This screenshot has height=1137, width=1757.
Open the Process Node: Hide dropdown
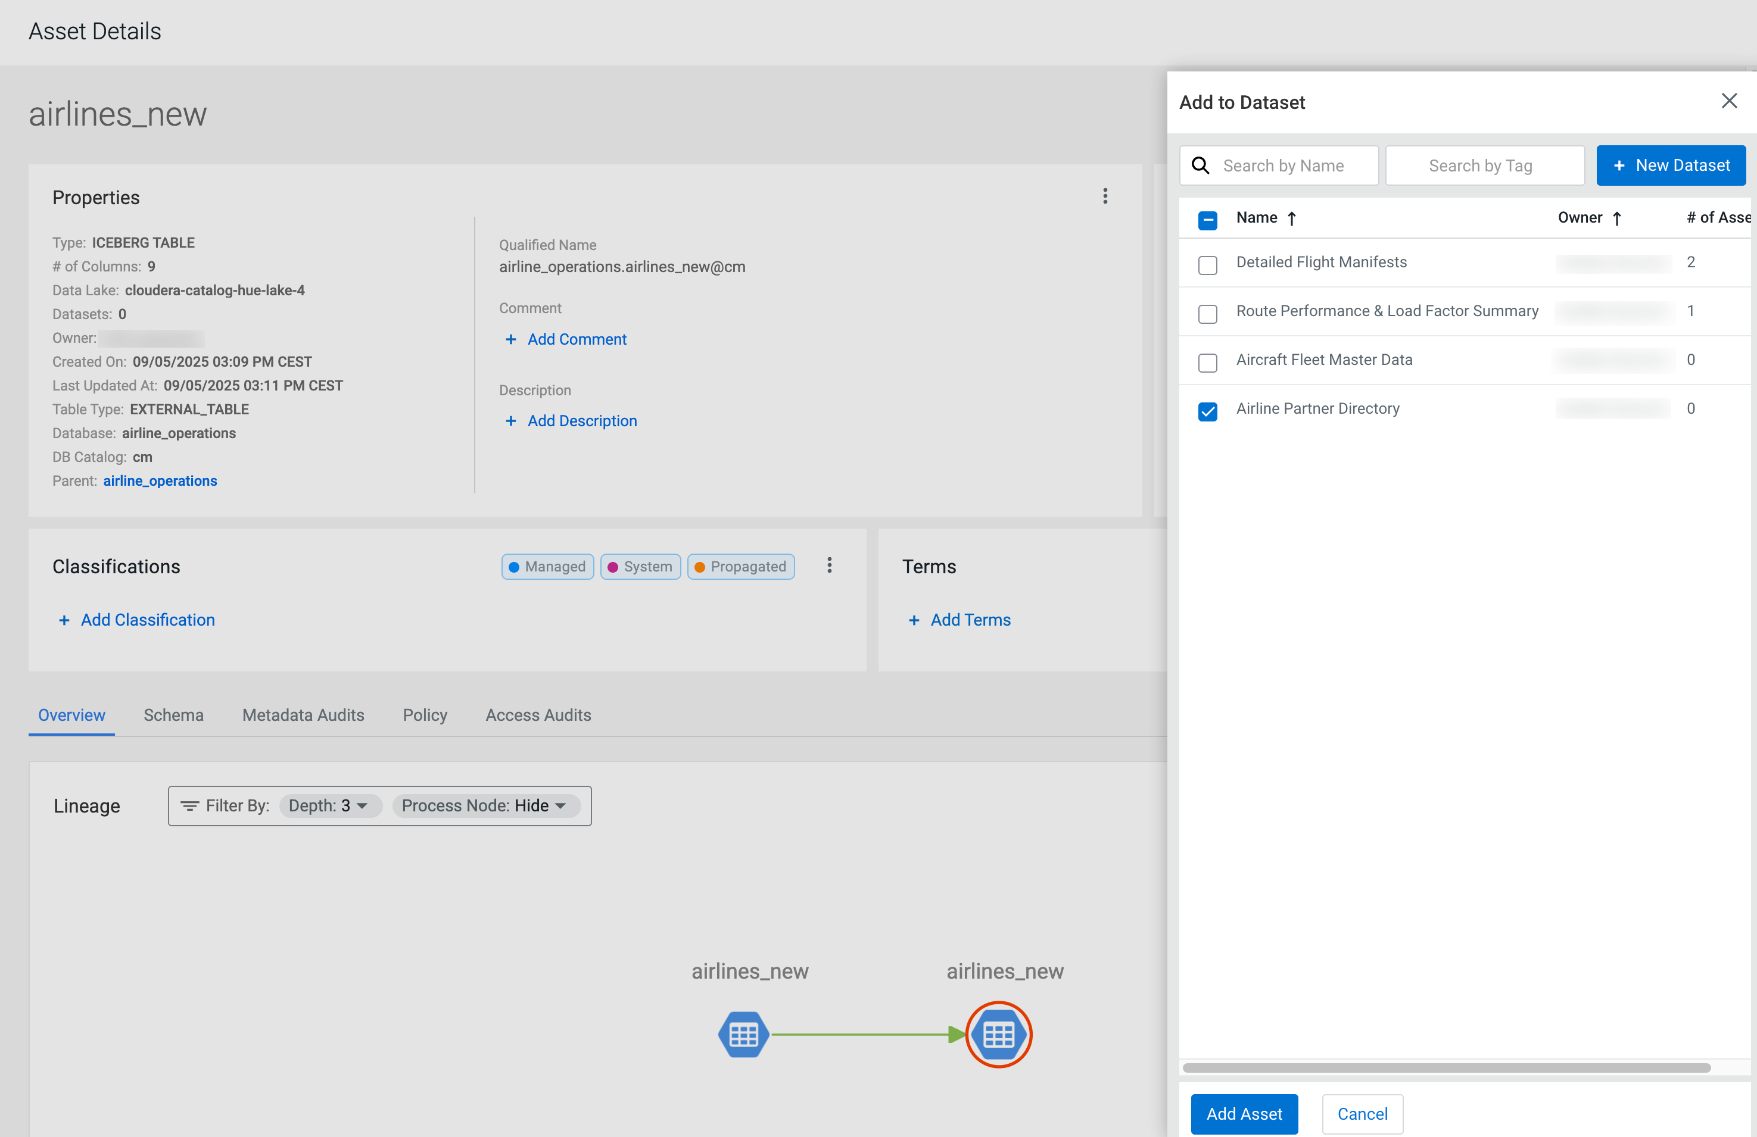pyautogui.click(x=485, y=805)
